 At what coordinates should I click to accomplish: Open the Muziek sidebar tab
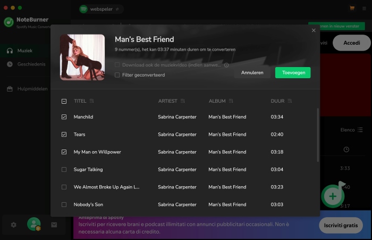pos(25,51)
